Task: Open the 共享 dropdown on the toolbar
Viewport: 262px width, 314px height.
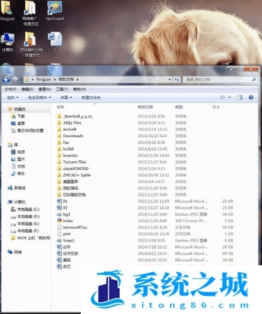Action: click(x=66, y=97)
